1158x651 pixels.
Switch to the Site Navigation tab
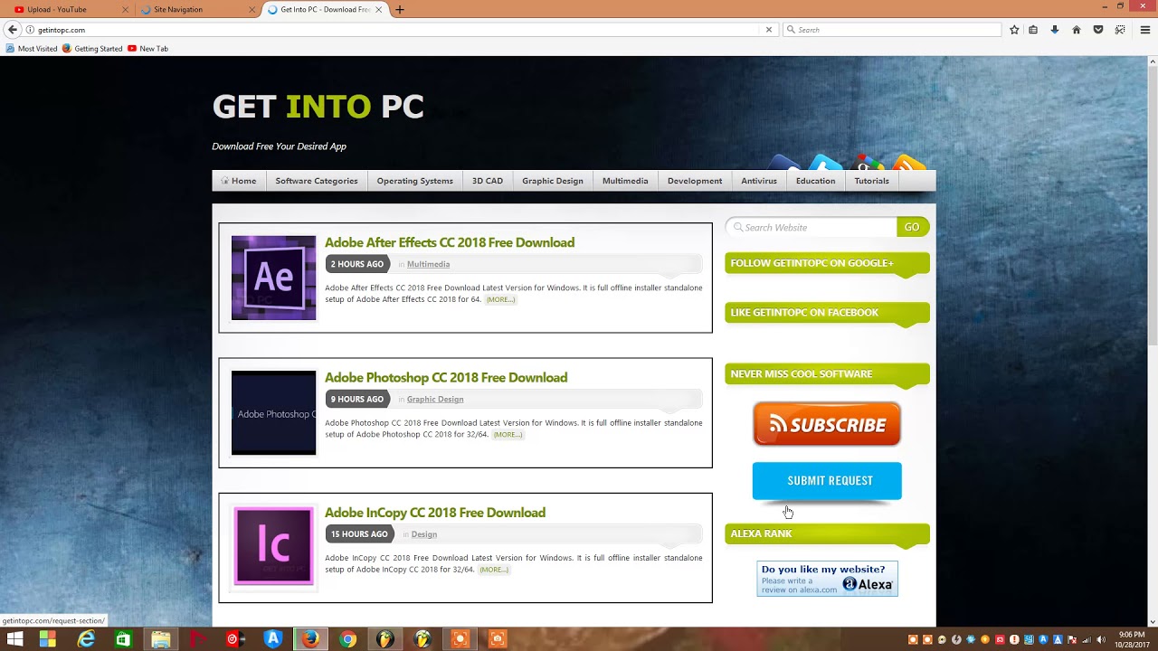click(x=197, y=9)
